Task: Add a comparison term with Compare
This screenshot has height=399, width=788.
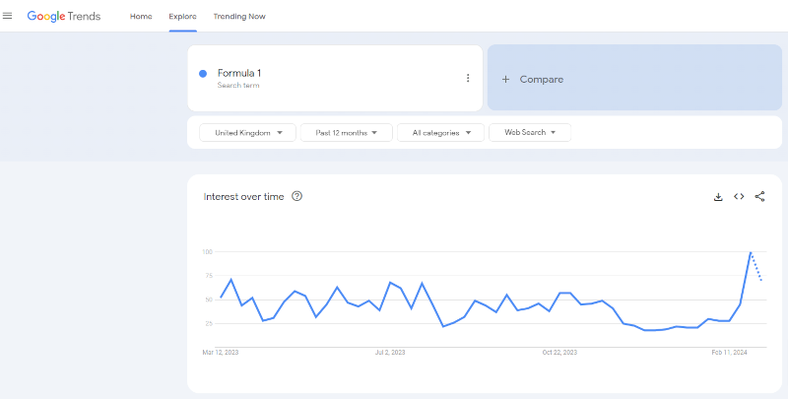Action: pyautogui.click(x=634, y=78)
